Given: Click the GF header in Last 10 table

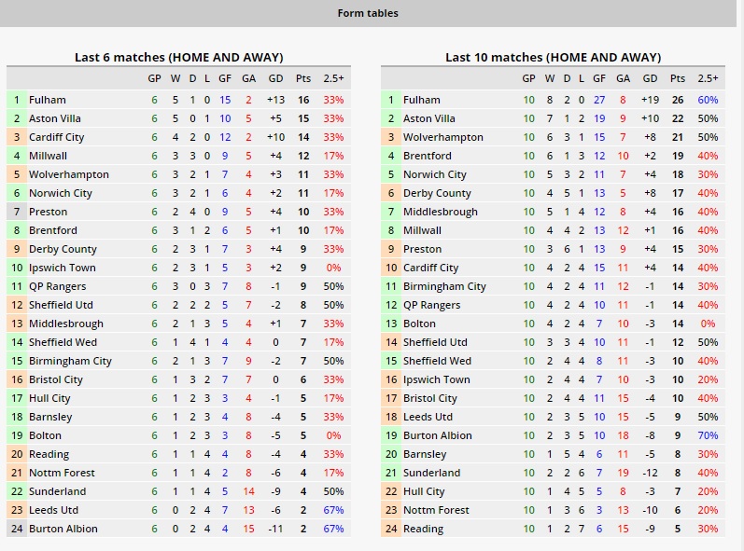Looking at the screenshot, I should [598, 78].
